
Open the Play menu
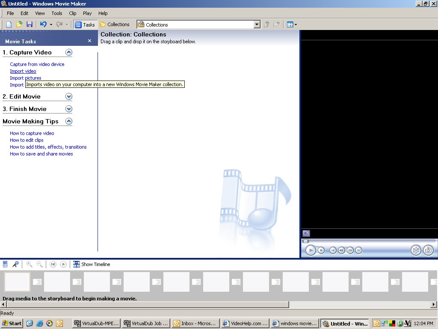87,13
